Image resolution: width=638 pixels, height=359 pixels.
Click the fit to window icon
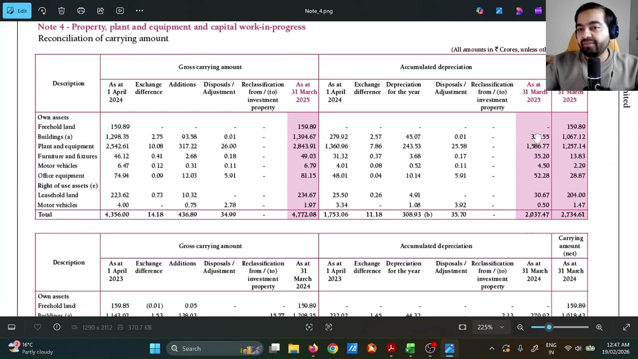463,327
